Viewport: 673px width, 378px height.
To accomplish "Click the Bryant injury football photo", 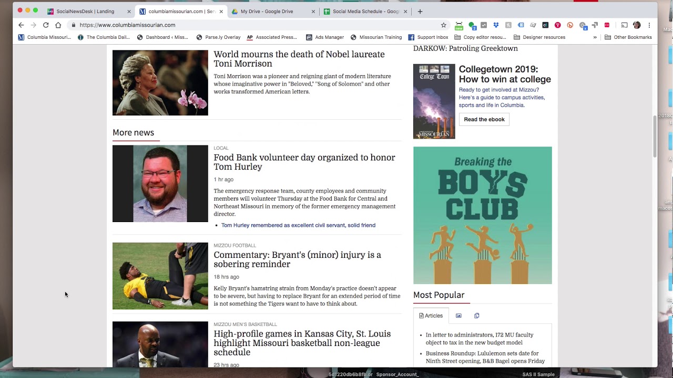I will [x=160, y=276].
